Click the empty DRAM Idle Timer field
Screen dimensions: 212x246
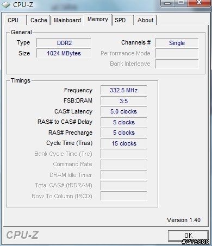123,175
